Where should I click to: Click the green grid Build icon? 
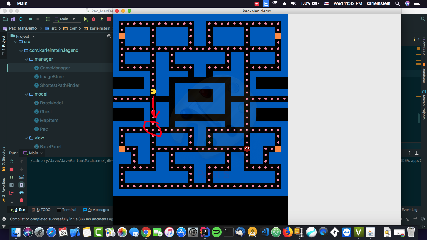48,19
